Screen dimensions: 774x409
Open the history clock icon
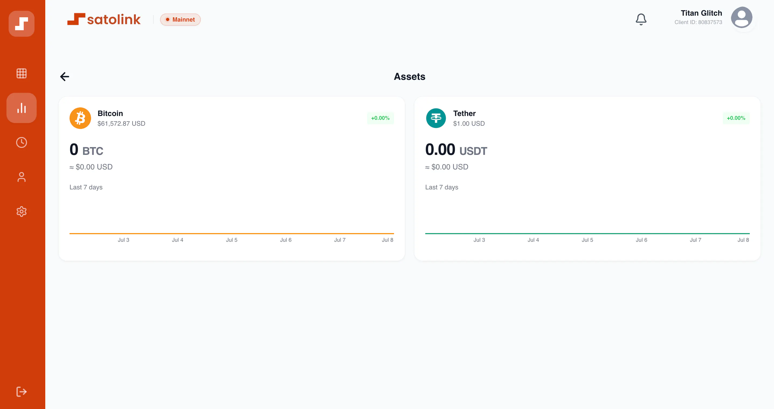click(21, 142)
